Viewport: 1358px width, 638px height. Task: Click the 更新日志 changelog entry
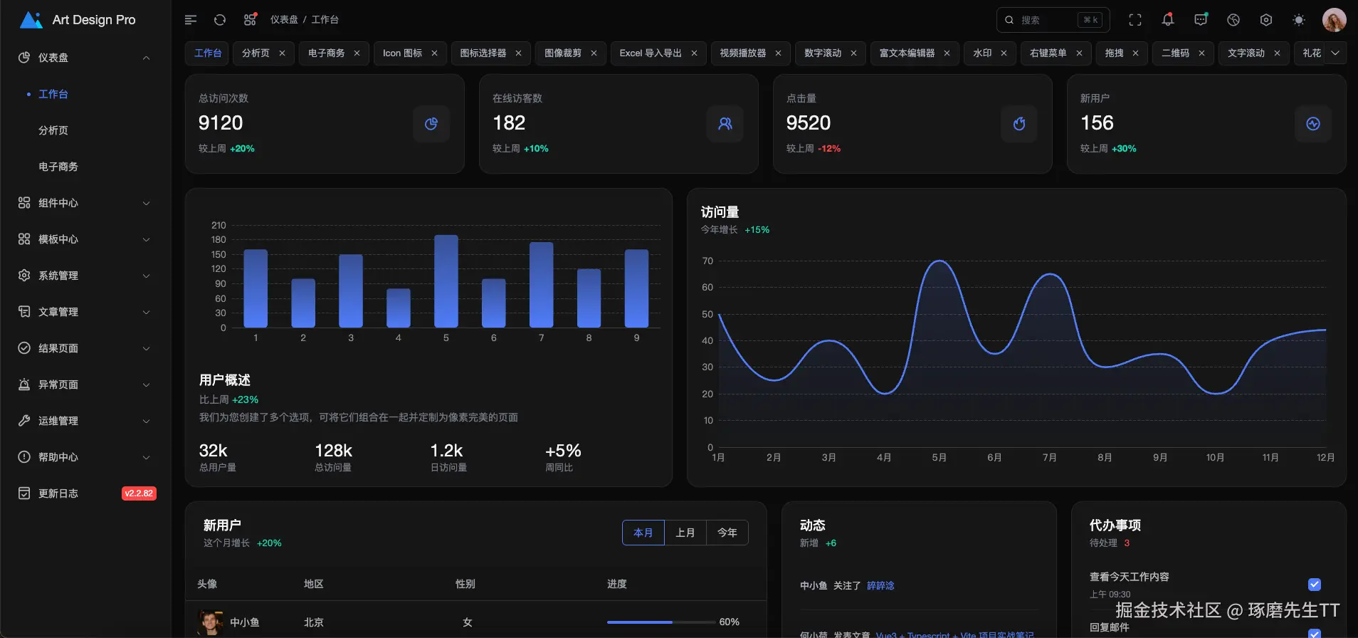[58, 493]
